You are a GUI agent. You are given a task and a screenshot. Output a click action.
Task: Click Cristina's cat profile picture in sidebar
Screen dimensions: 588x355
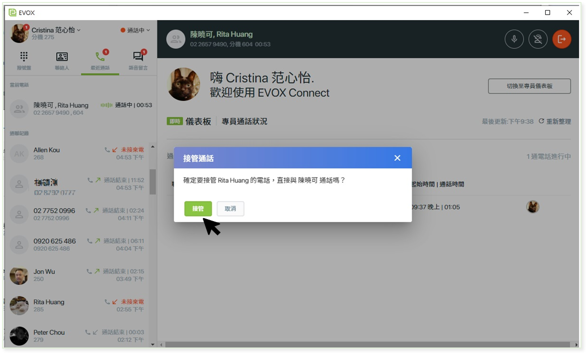[20, 33]
